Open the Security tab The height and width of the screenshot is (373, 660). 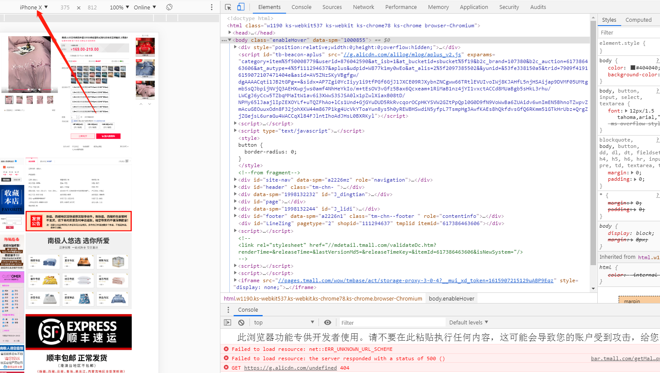509,7
